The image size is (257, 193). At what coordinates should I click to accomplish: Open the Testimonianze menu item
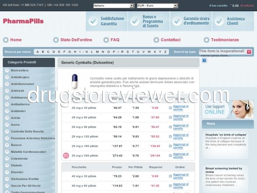click(x=225, y=40)
